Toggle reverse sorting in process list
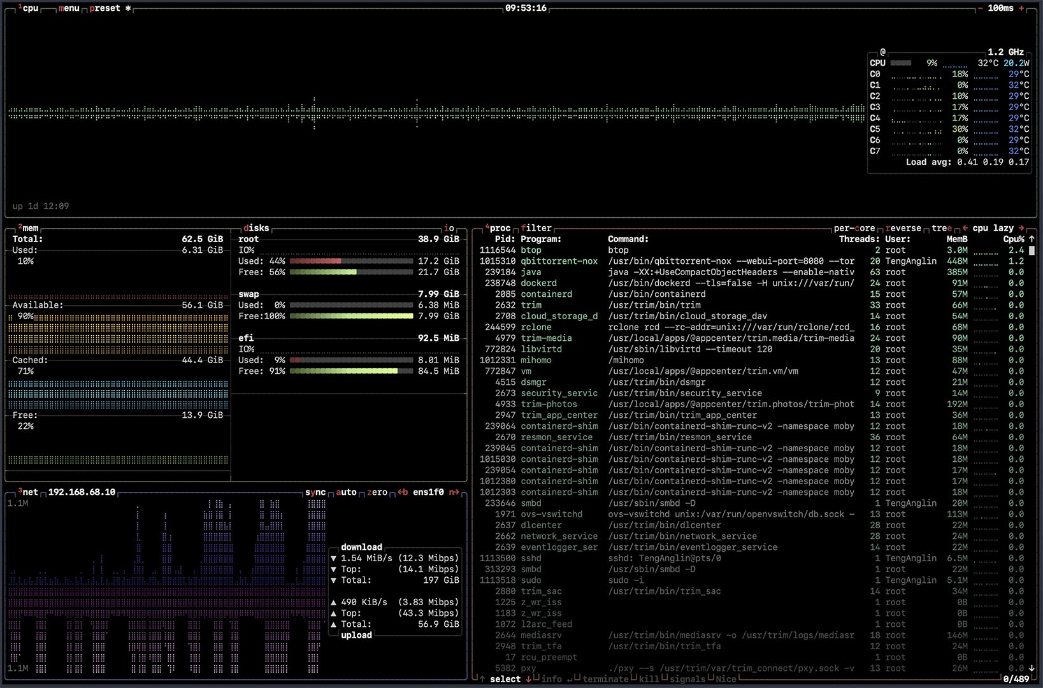 [903, 228]
